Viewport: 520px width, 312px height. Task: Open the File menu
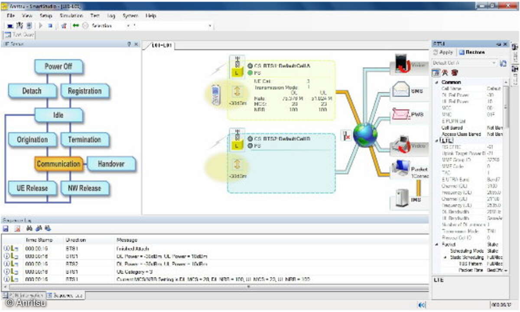(x=11, y=16)
